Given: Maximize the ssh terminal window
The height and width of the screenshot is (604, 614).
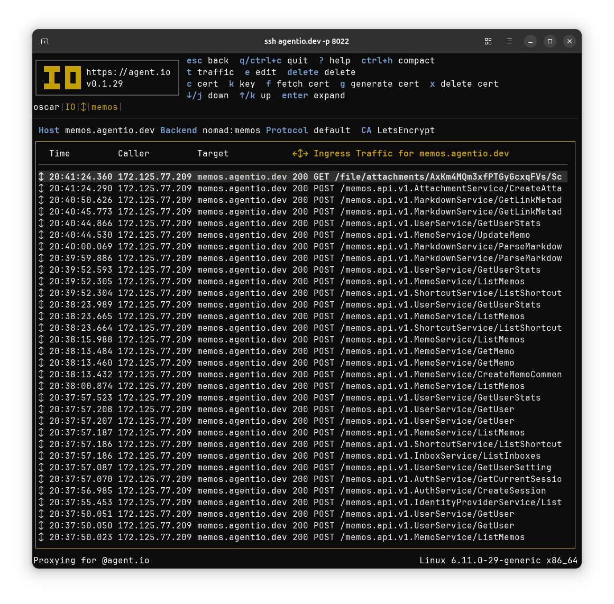Looking at the screenshot, I should coord(550,41).
